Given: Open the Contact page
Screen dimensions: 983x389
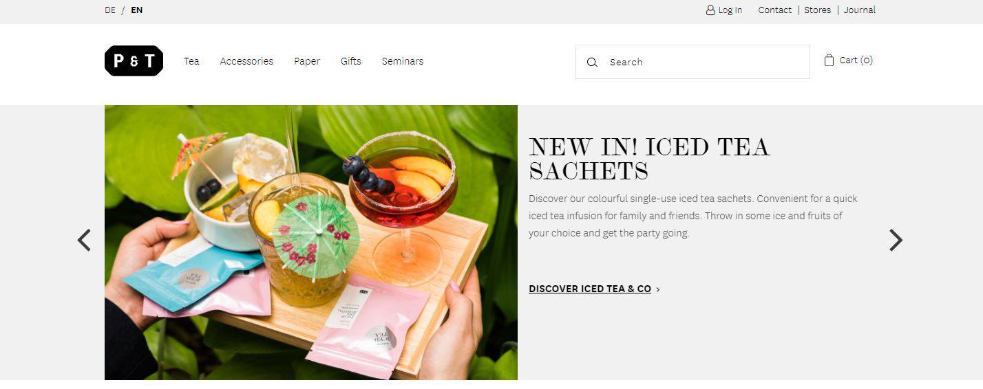Looking at the screenshot, I should (x=775, y=10).
